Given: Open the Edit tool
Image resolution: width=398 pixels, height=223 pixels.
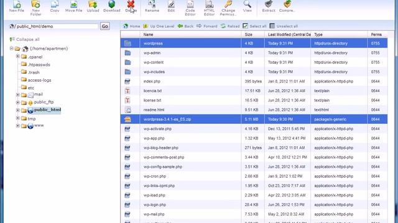Looking at the screenshot, I should tap(171, 6).
